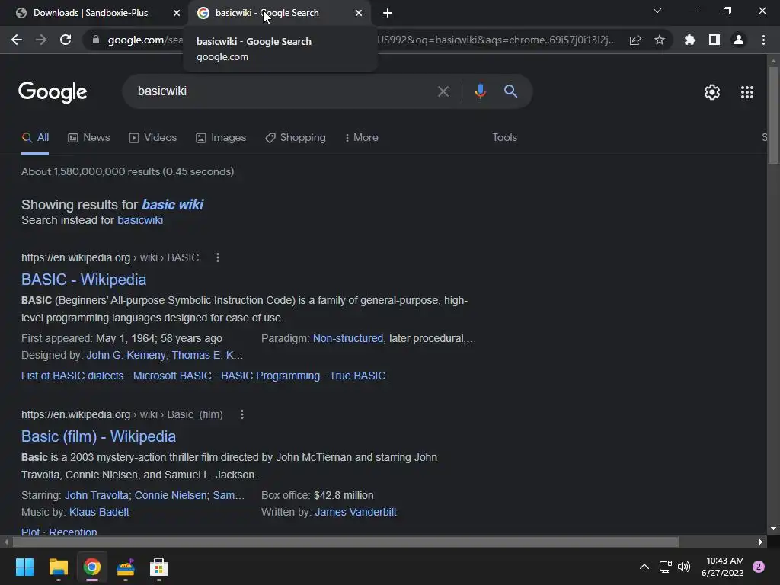Toggle the Chrome side panel icon

pos(714,40)
